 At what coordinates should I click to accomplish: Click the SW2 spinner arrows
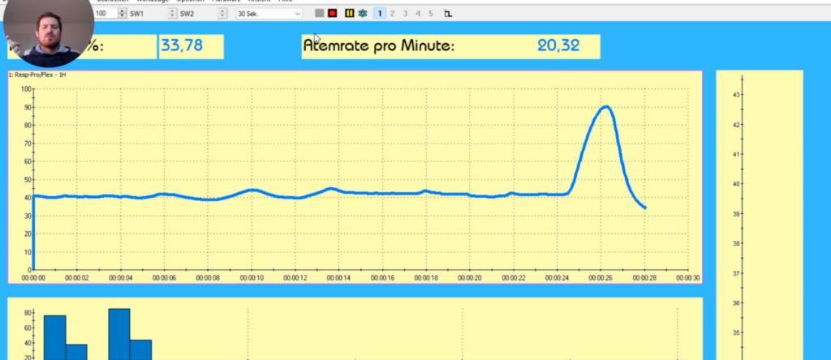tap(221, 14)
